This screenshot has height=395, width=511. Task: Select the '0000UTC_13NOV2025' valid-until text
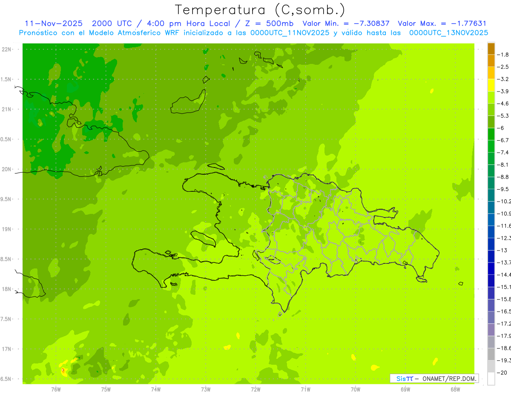[448, 33]
